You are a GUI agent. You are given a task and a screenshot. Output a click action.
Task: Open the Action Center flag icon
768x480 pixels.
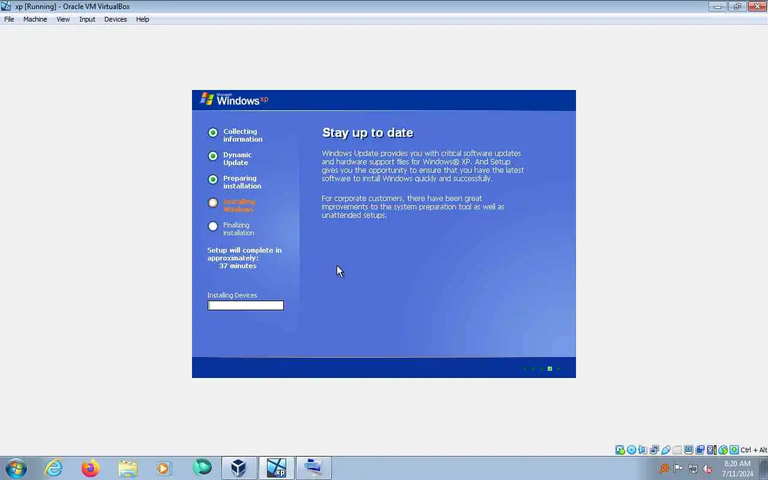pyautogui.click(x=678, y=469)
